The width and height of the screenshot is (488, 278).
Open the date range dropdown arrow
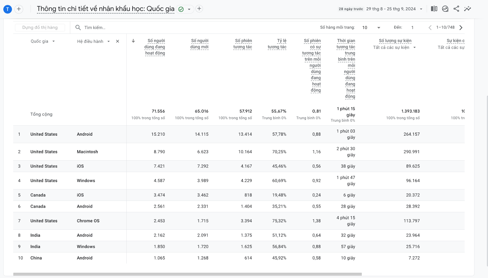click(x=421, y=9)
